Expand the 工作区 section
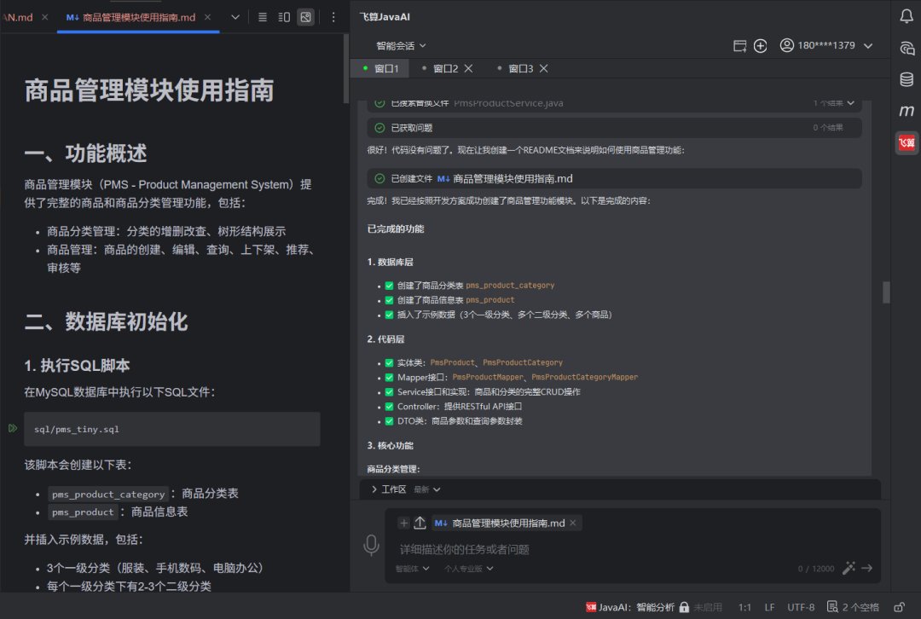Viewport: 921px width, 619px height. (374, 489)
